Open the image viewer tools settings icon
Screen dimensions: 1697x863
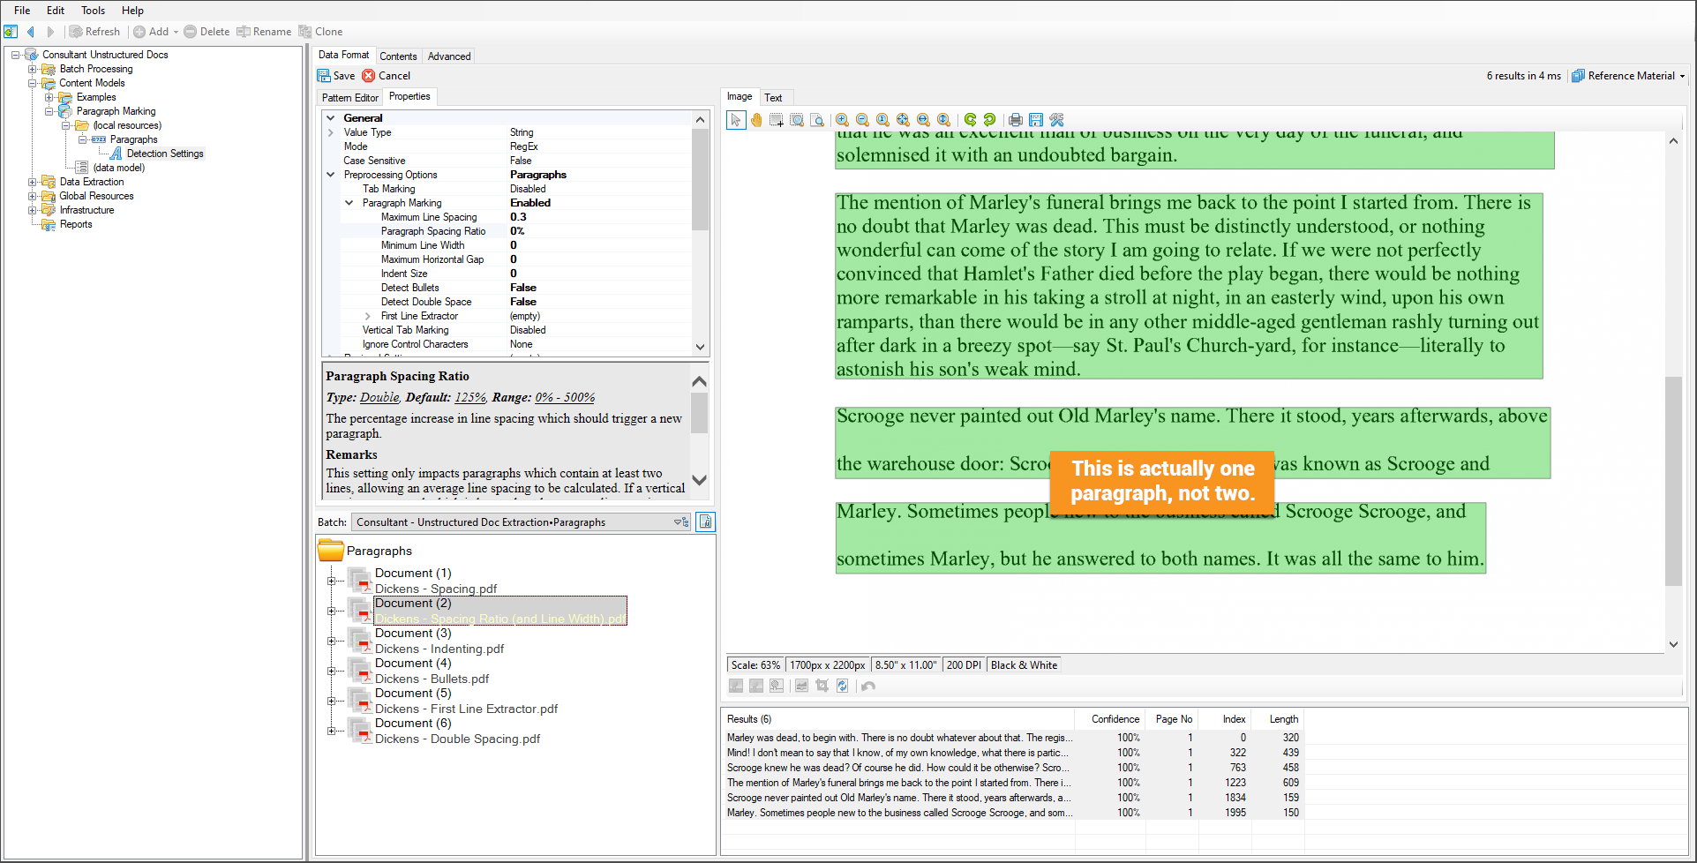coord(1056,120)
